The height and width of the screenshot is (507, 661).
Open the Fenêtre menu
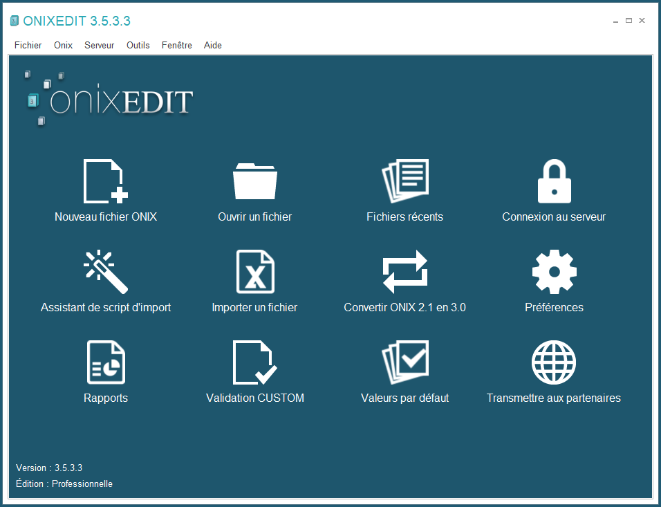176,45
